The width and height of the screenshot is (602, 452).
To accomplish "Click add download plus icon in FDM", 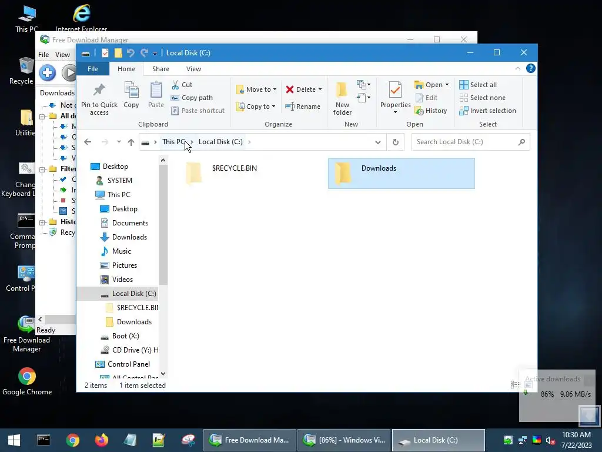I will (47, 72).
